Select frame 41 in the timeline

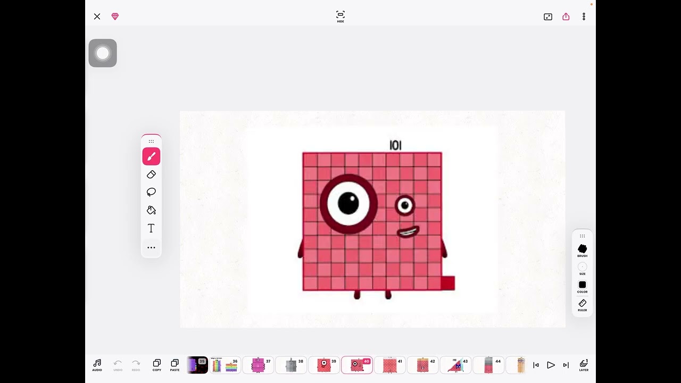pos(390,365)
